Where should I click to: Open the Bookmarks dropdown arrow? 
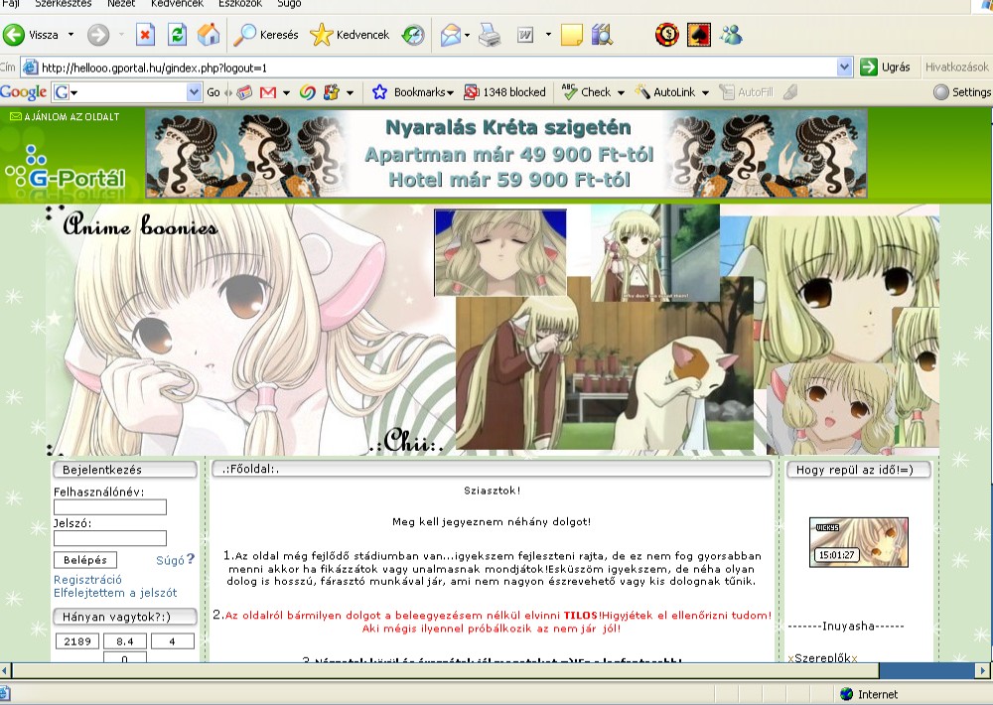[x=450, y=93]
